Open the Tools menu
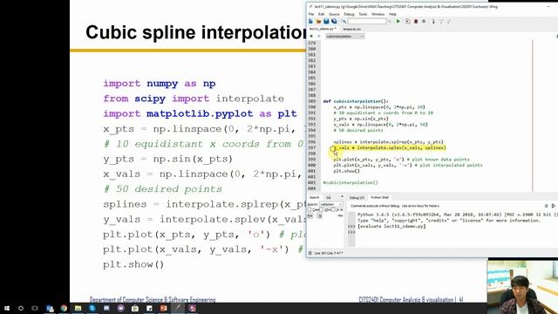Viewport: 558px width, 314px height. 363,14
